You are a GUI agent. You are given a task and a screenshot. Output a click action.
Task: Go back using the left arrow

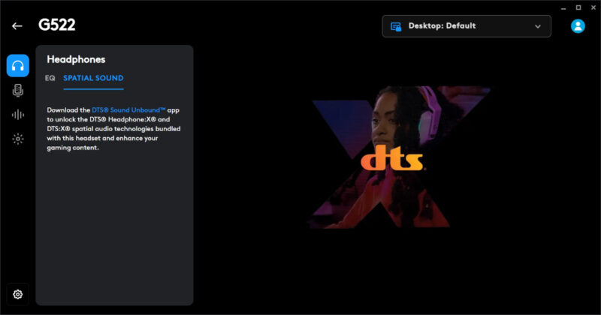(17, 26)
